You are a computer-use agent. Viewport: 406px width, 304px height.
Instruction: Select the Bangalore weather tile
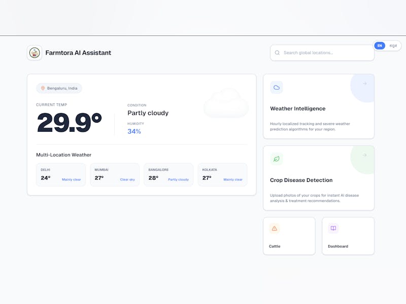click(168, 175)
